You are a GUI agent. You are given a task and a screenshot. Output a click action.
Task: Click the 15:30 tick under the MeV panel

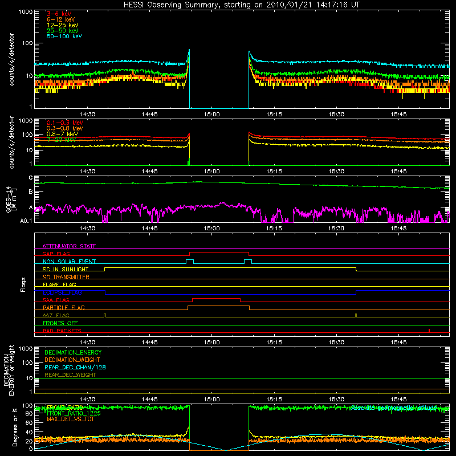pos(336,172)
